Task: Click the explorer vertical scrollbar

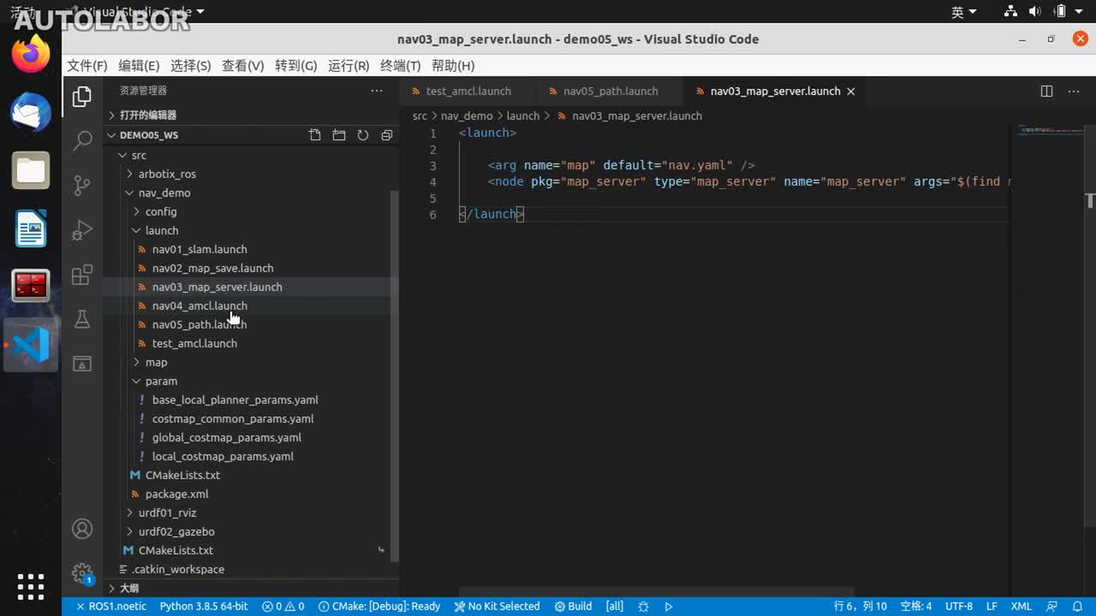Action: click(x=396, y=375)
